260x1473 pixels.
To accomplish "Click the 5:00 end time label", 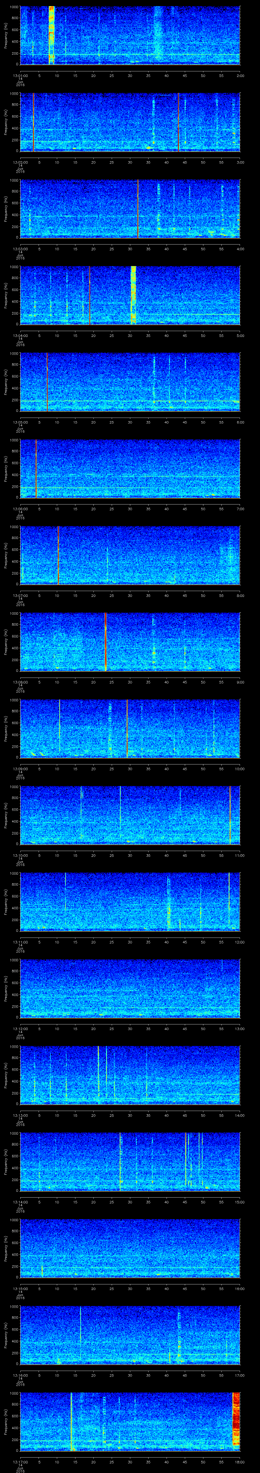I will (240, 336).
